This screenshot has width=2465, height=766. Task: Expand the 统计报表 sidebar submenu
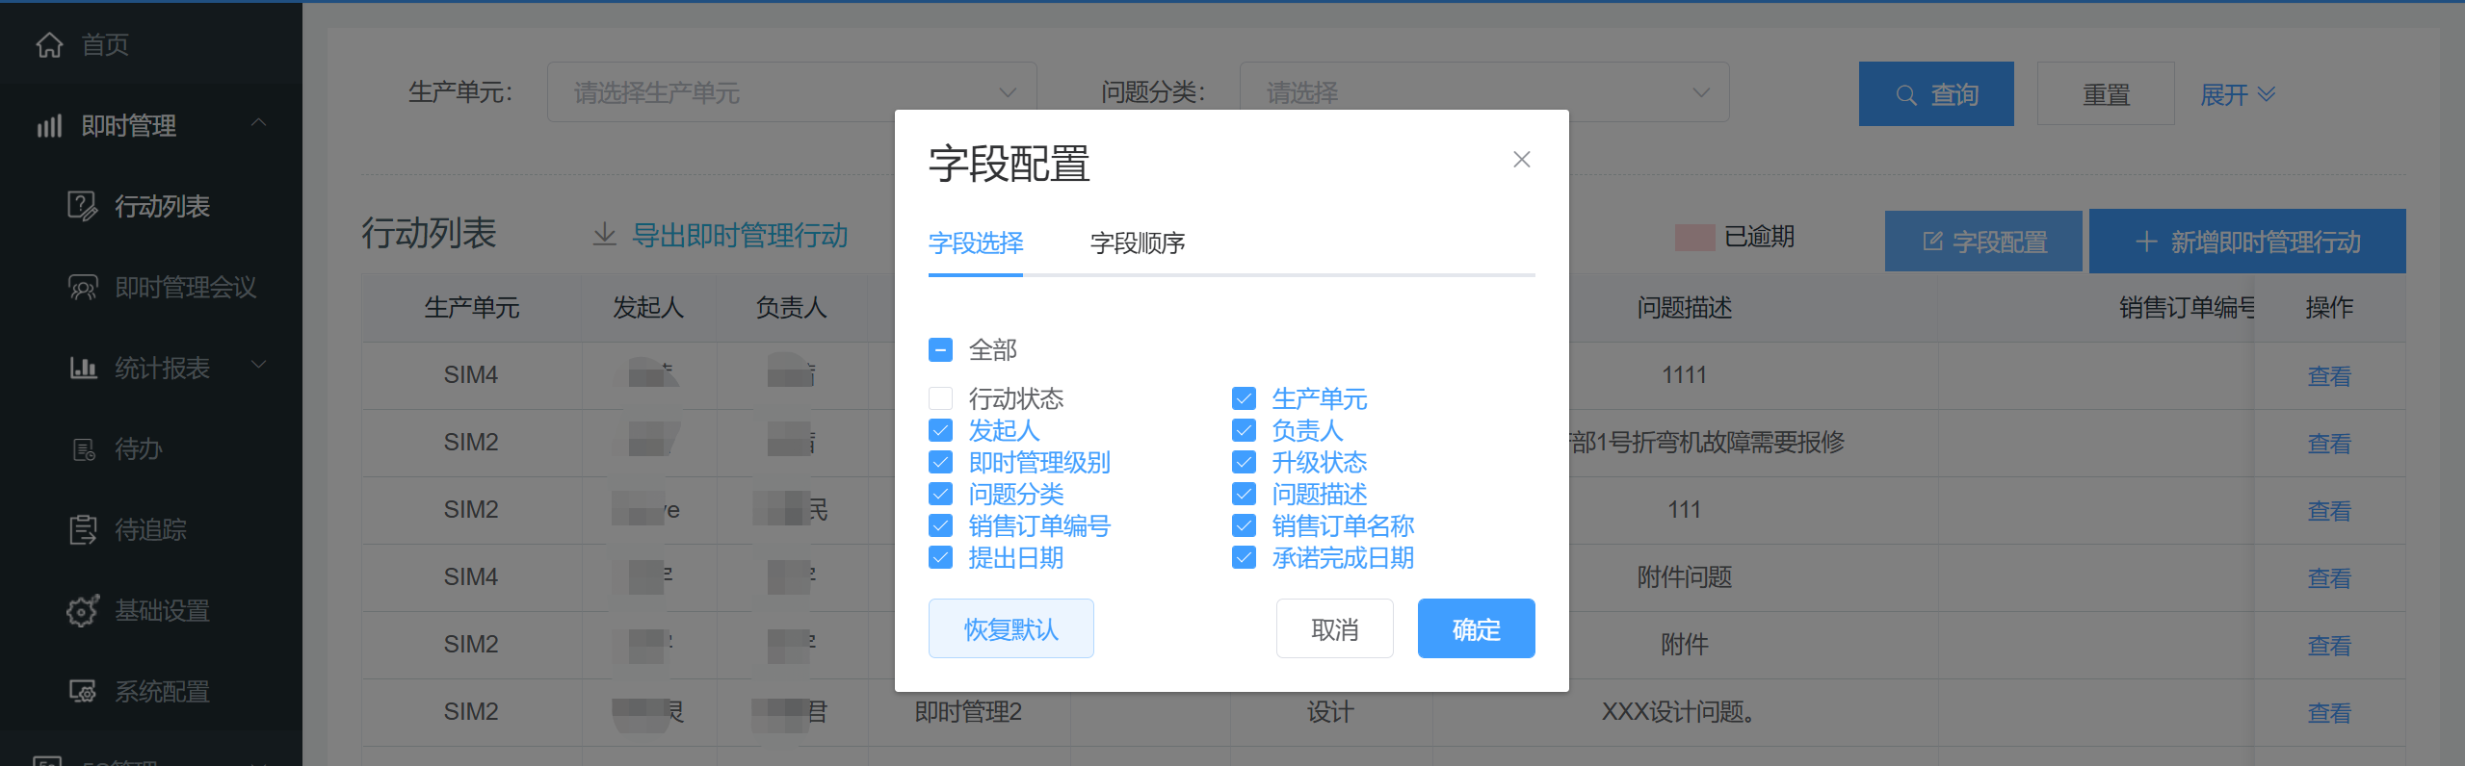pyautogui.click(x=258, y=366)
